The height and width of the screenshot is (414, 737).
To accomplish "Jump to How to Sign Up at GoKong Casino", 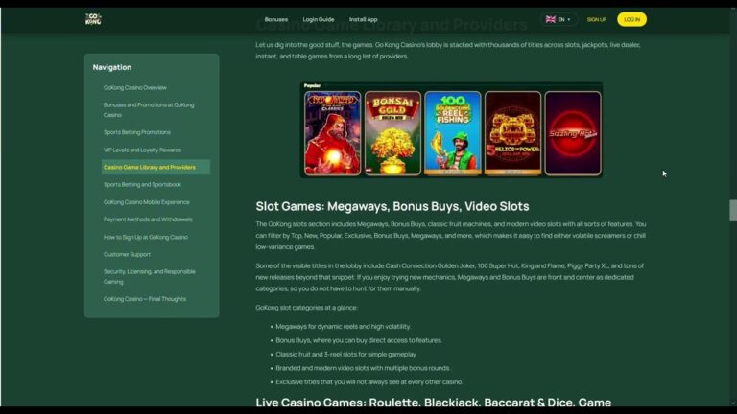I will pos(145,237).
